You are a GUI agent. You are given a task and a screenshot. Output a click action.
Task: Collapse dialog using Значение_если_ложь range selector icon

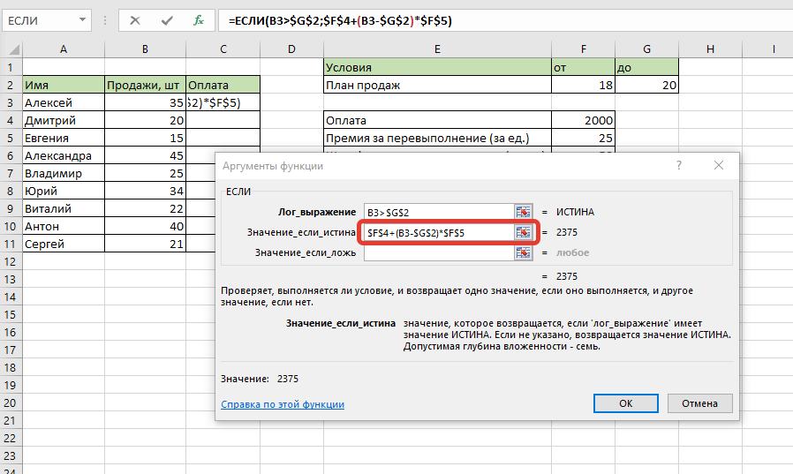coord(523,252)
